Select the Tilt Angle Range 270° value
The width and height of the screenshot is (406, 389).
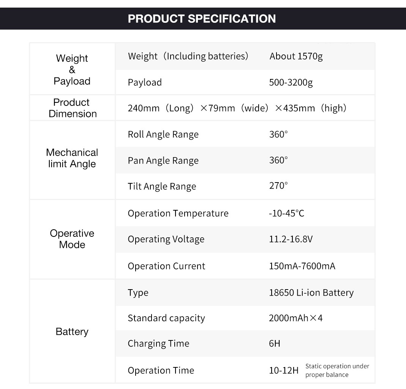coord(278,186)
